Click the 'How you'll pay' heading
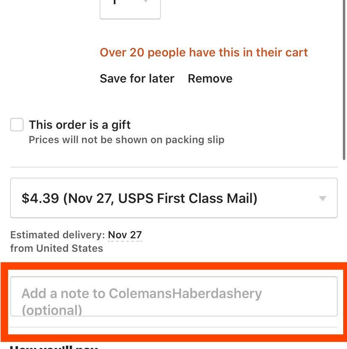 (54, 347)
